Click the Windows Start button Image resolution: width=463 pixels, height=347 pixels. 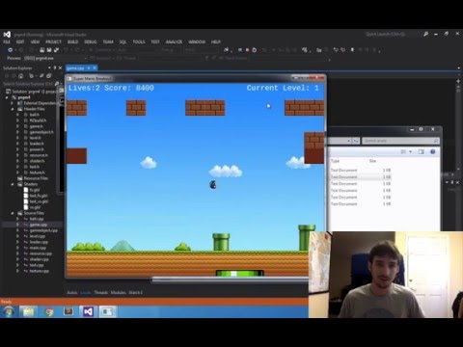click(x=9, y=311)
